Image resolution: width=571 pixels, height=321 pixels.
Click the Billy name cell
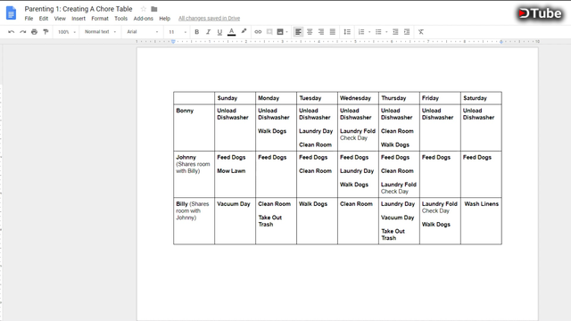(x=194, y=221)
